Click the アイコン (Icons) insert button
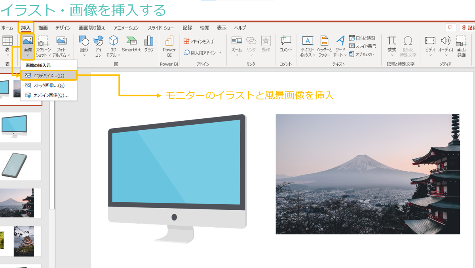This screenshot has height=268, width=475. [x=98, y=46]
